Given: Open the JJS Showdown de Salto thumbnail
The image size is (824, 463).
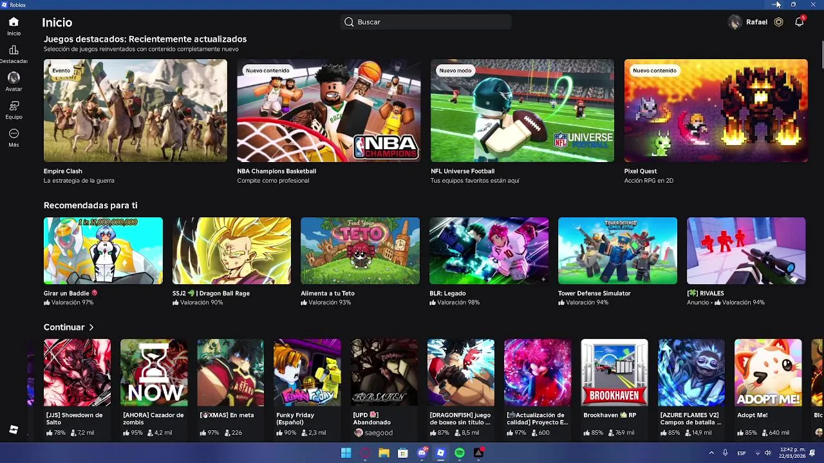Looking at the screenshot, I should click(x=77, y=373).
